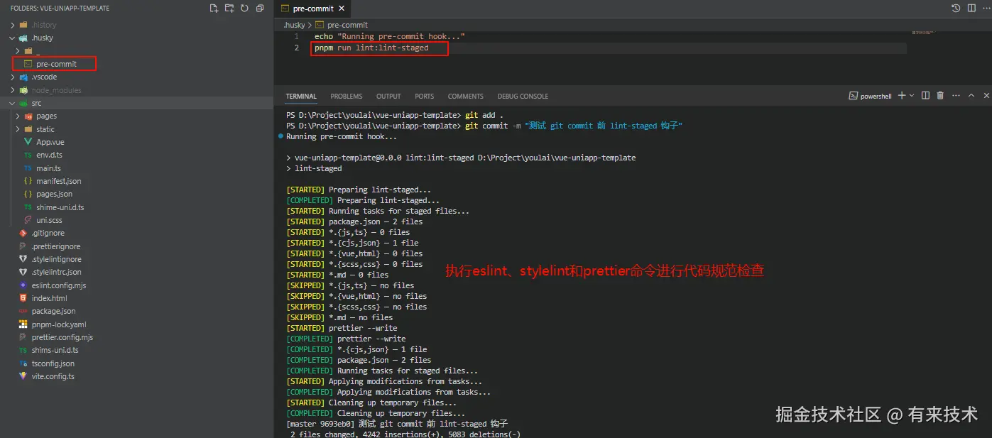Open manifest.json file
This screenshot has height=438, width=992.
pyautogui.click(x=58, y=181)
